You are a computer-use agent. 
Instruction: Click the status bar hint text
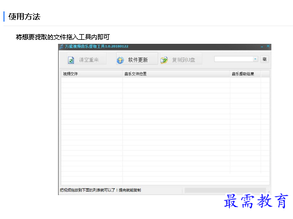[100, 190]
